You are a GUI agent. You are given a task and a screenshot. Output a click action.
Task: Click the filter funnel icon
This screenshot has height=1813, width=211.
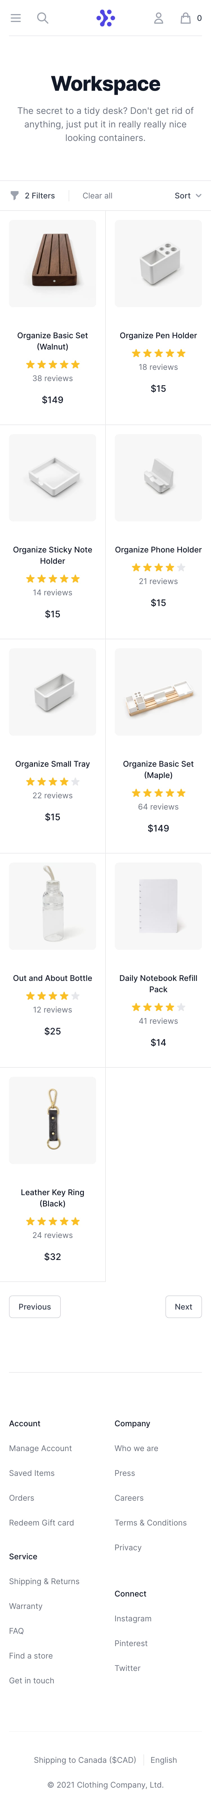tap(14, 196)
